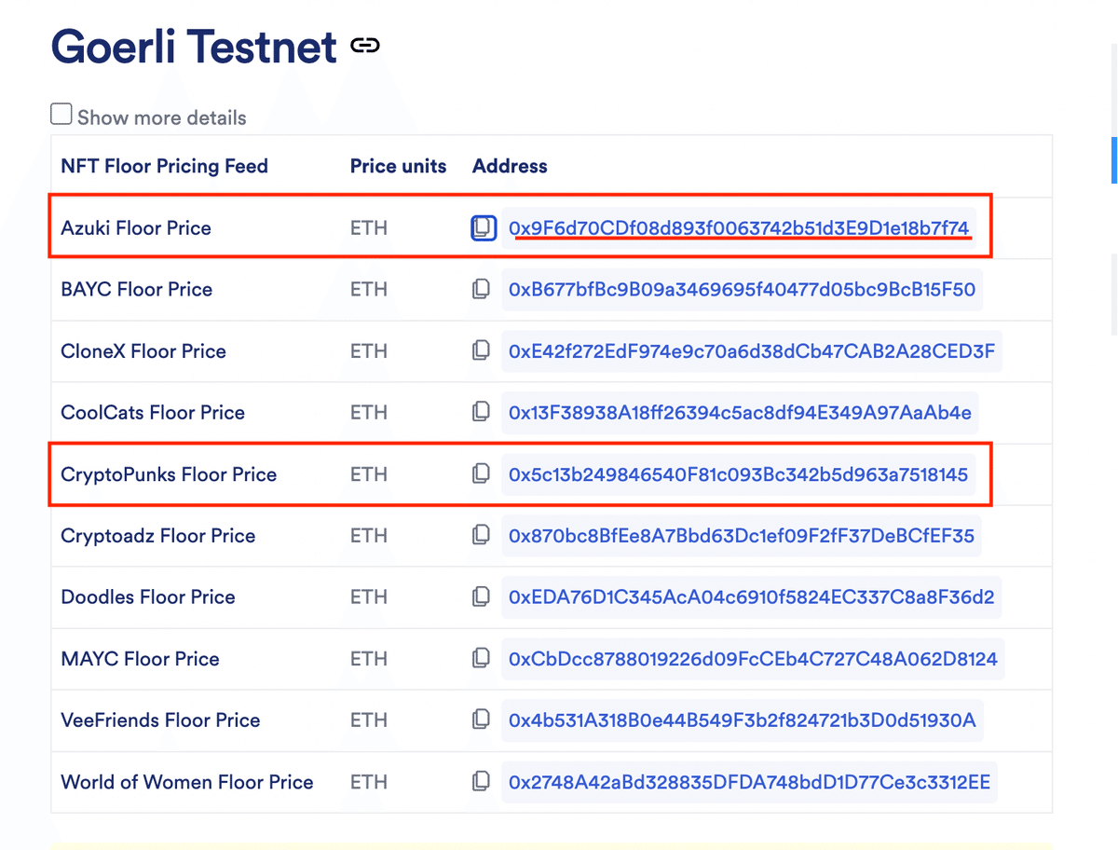
Task: Click the Goerli Testnet anchor link icon
Action: [365, 46]
